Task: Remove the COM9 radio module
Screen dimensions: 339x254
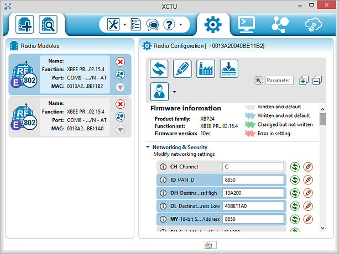Action: (x=120, y=62)
